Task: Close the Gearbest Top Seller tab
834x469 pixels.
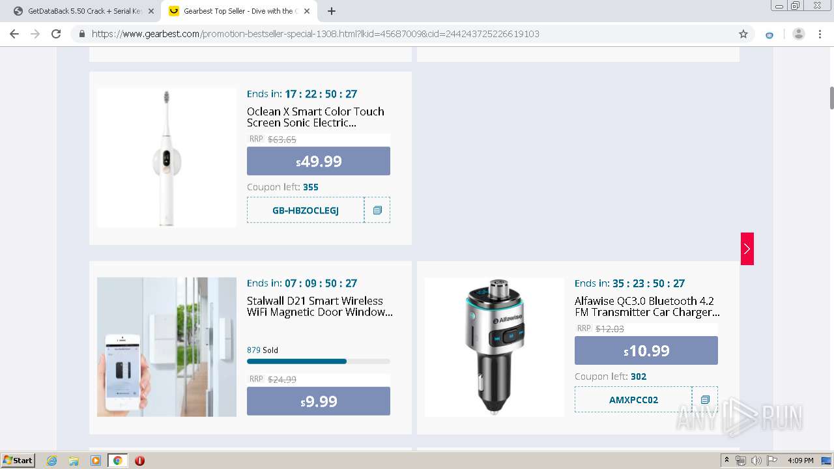Action: [307, 11]
